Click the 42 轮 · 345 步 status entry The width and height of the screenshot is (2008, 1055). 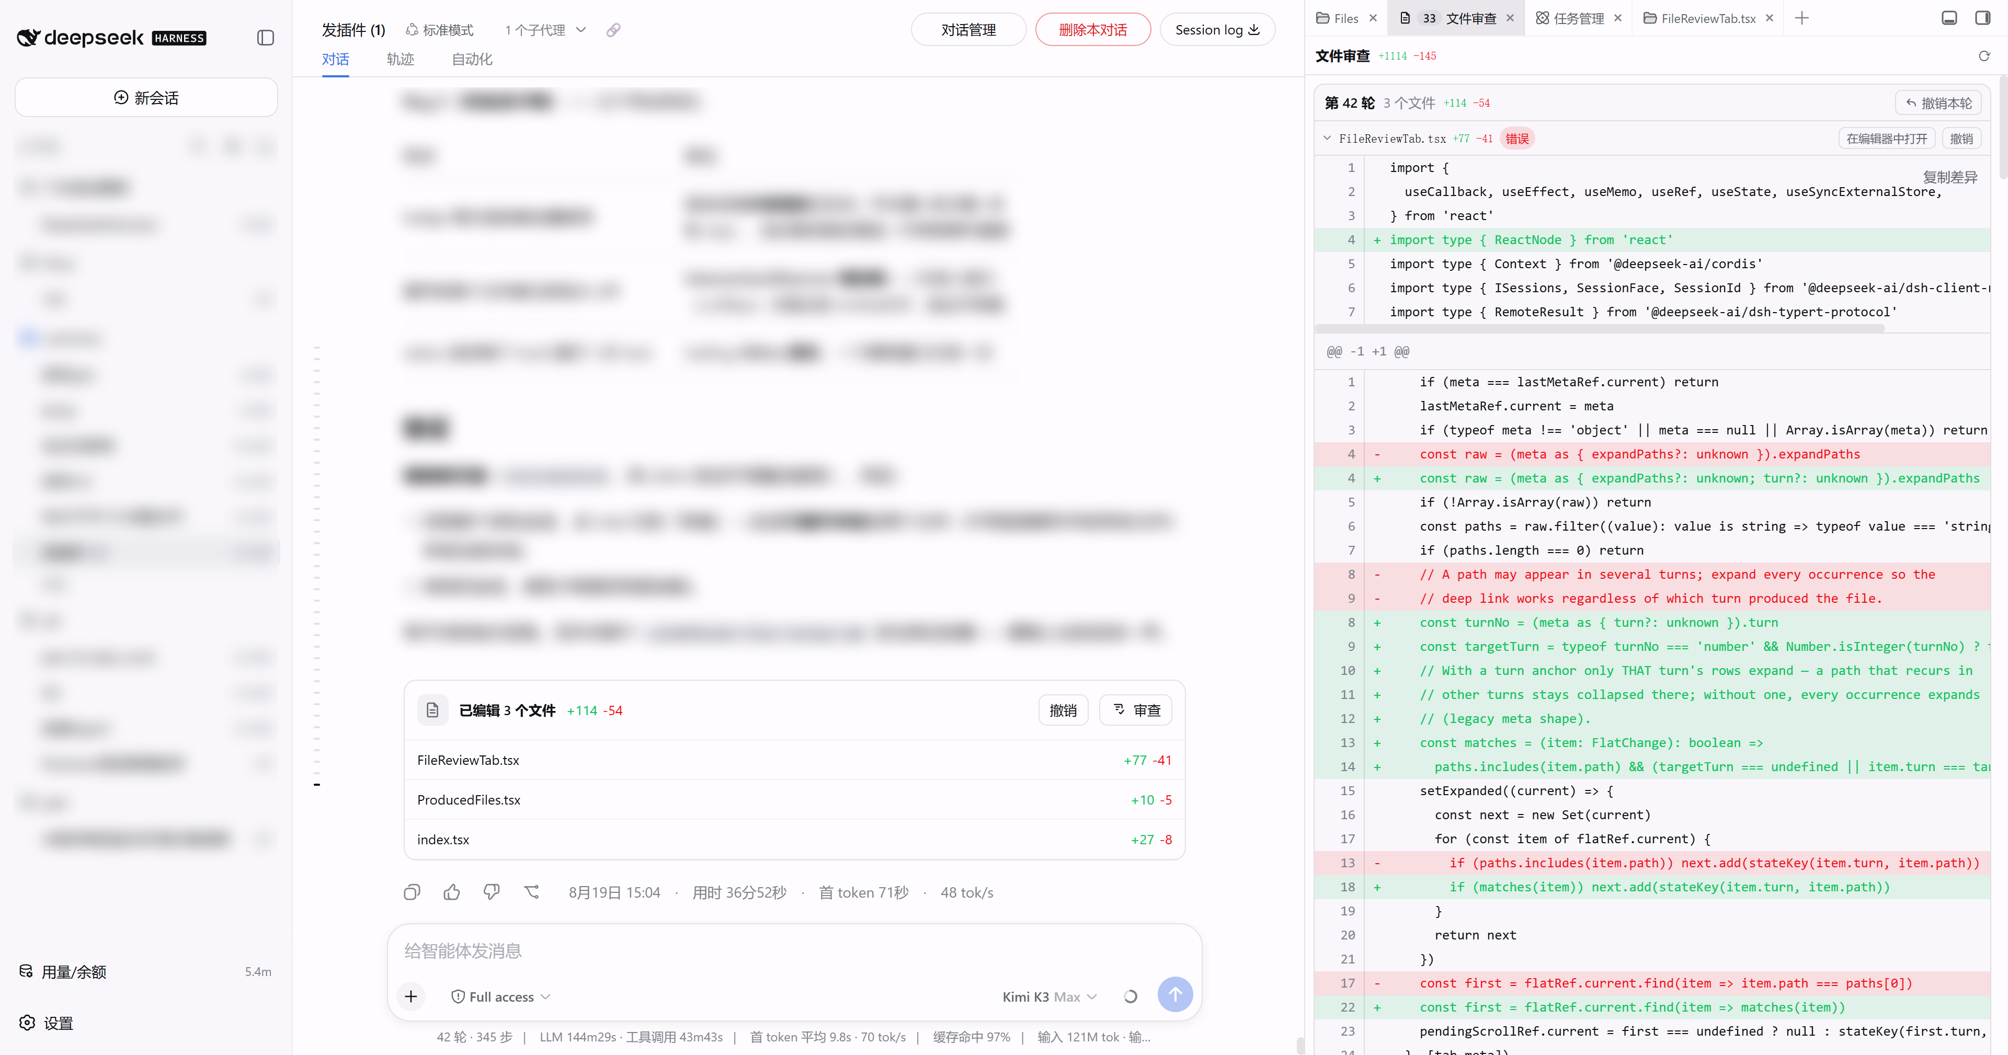click(x=474, y=1036)
